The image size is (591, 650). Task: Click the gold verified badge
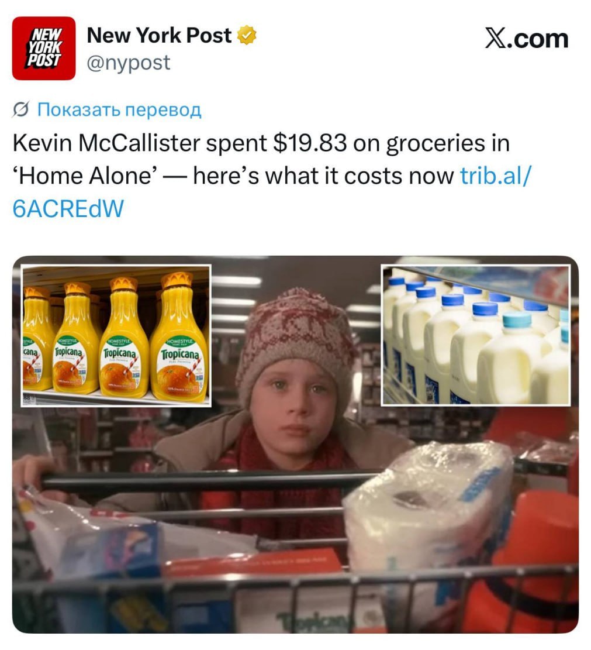pos(247,36)
